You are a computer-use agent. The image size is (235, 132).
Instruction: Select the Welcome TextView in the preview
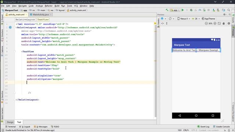[x=196, y=50]
